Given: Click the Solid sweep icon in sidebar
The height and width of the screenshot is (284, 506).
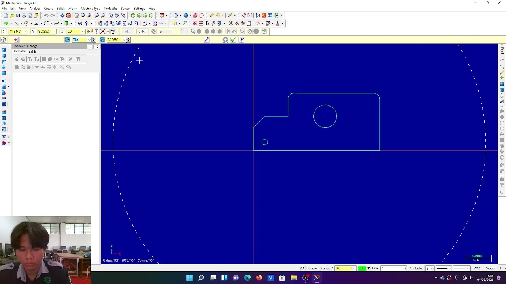Looking at the screenshot, I should [4, 62].
